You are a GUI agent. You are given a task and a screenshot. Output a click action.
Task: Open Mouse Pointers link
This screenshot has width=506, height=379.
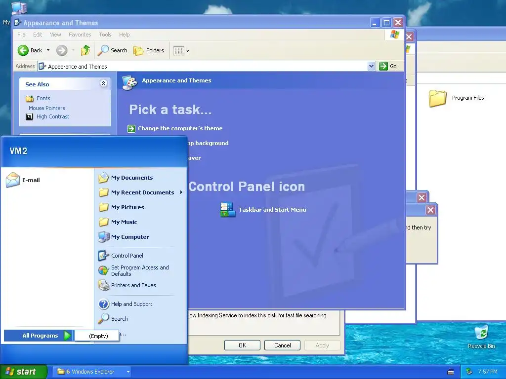(47, 108)
